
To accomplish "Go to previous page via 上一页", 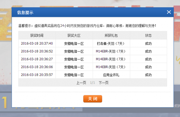I will pyautogui.click(x=81, y=83).
